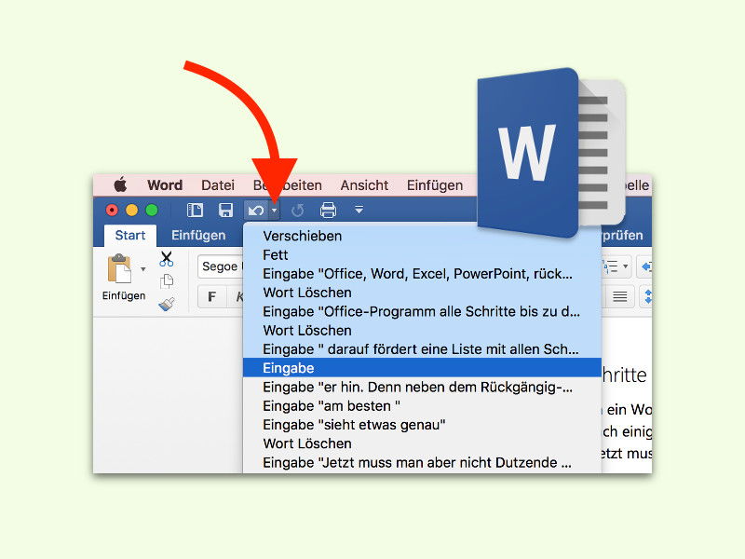Click the clipboard paste icon in the ribbon
745x559 pixels.
(x=119, y=268)
